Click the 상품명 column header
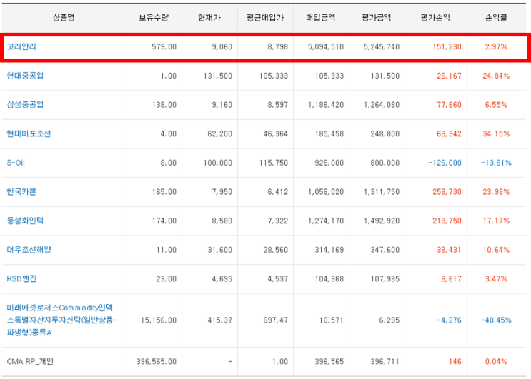The width and height of the screenshot is (531, 379). [x=64, y=18]
